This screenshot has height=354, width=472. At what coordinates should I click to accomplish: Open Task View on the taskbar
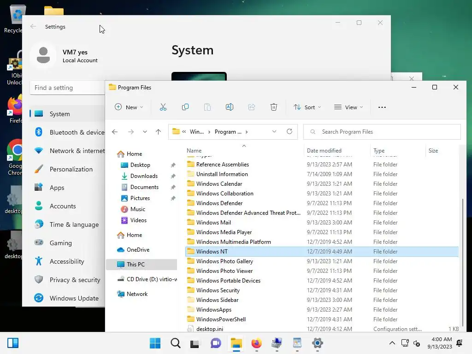(x=195, y=343)
